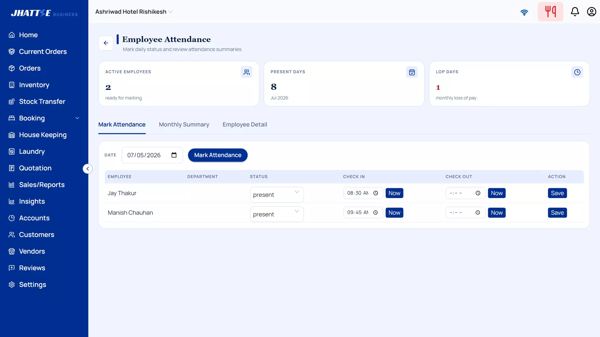Viewport: 600px width, 337px height.
Task: Set Manish Chauhan check-in to Now
Action: [x=394, y=212]
